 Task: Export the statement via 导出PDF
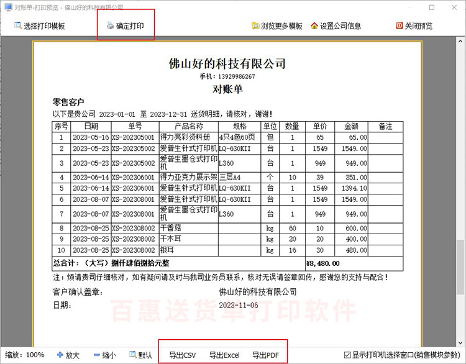(x=266, y=355)
